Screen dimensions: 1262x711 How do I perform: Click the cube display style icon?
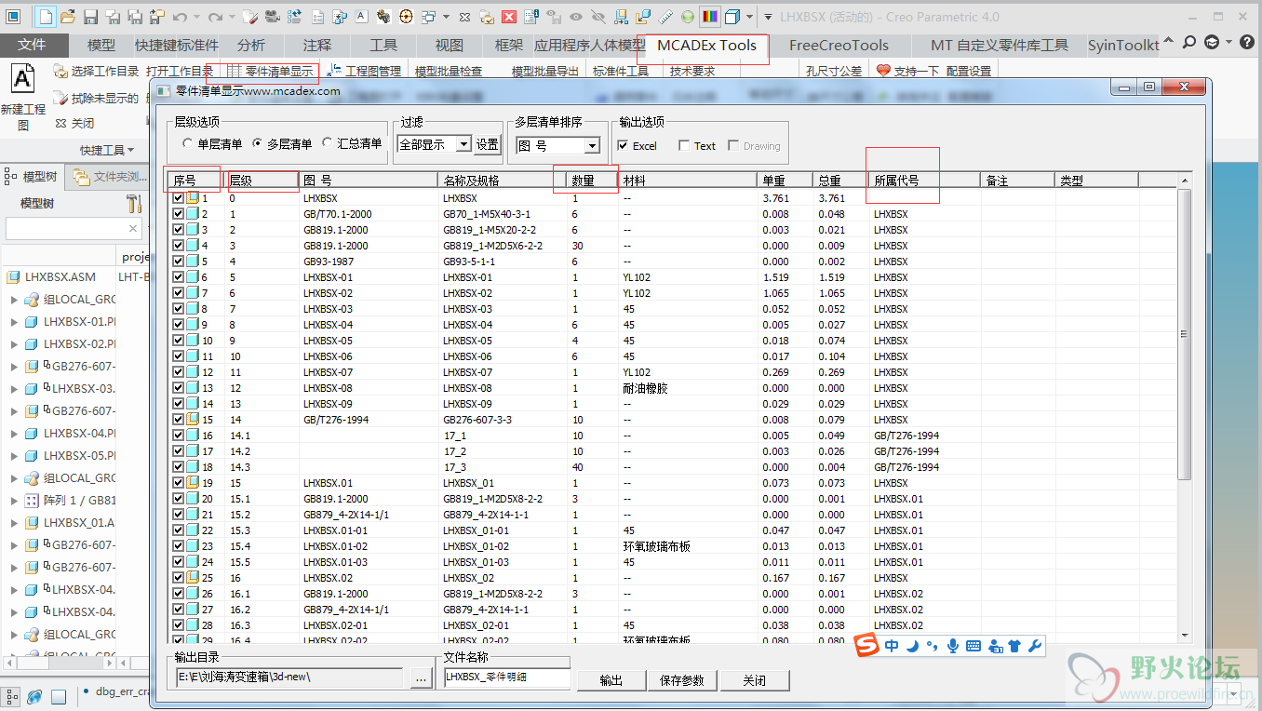click(x=733, y=17)
